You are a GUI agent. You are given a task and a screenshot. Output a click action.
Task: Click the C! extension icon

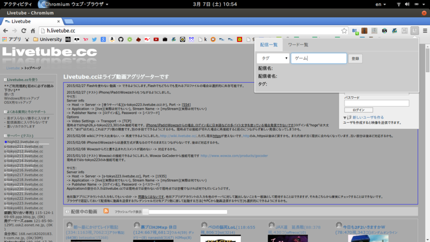coord(404,31)
